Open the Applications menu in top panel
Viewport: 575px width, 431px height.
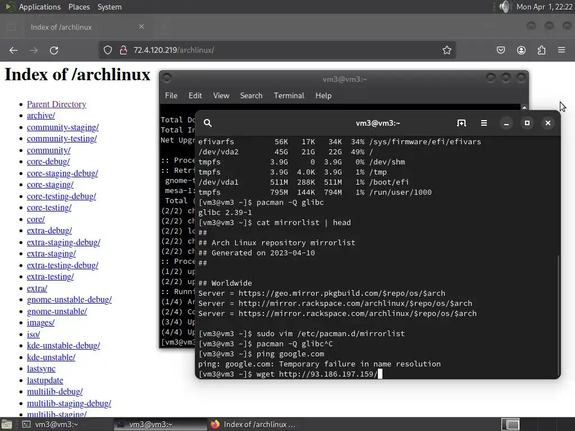click(40, 7)
